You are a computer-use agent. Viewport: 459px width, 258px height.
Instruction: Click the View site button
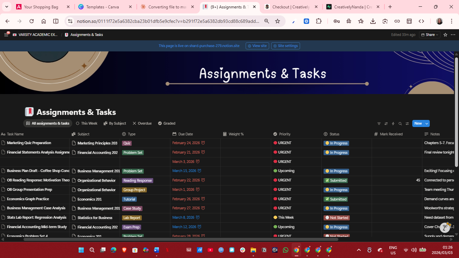coord(257,46)
